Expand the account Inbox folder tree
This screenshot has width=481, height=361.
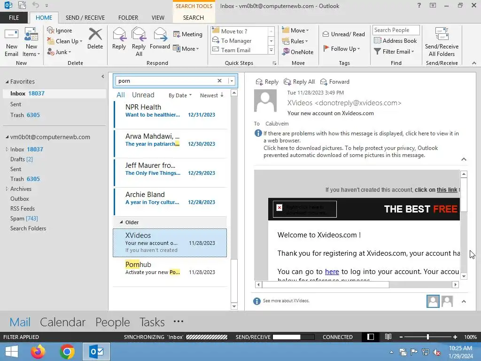pyautogui.click(x=7, y=149)
